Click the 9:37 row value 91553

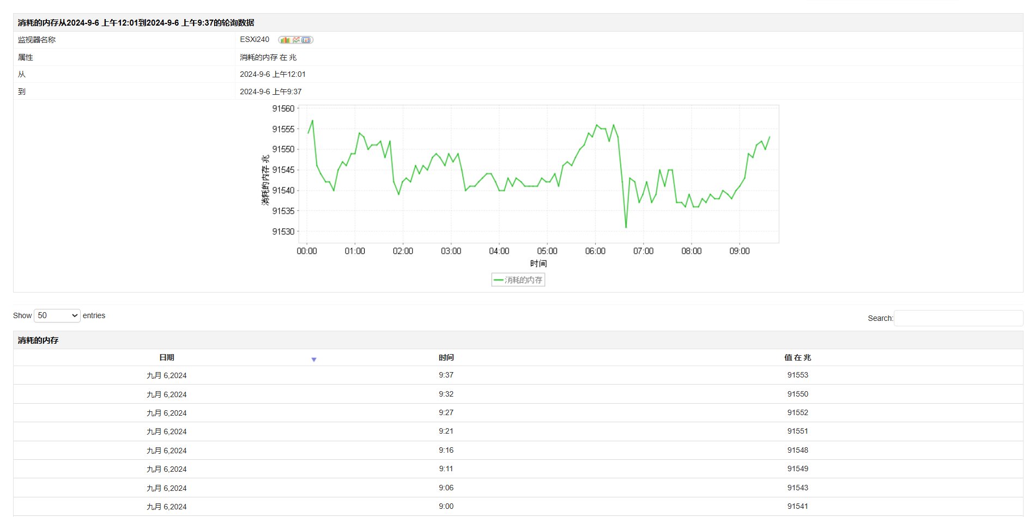click(x=797, y=375)
